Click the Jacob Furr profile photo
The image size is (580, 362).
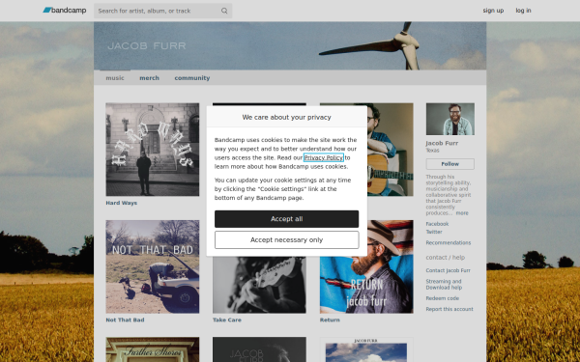[450, 119]
